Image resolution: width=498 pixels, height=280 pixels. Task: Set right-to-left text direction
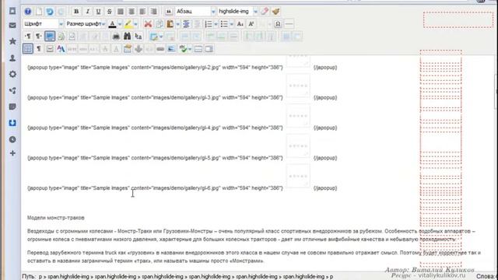pyautogui.click(x=39, y=37)
